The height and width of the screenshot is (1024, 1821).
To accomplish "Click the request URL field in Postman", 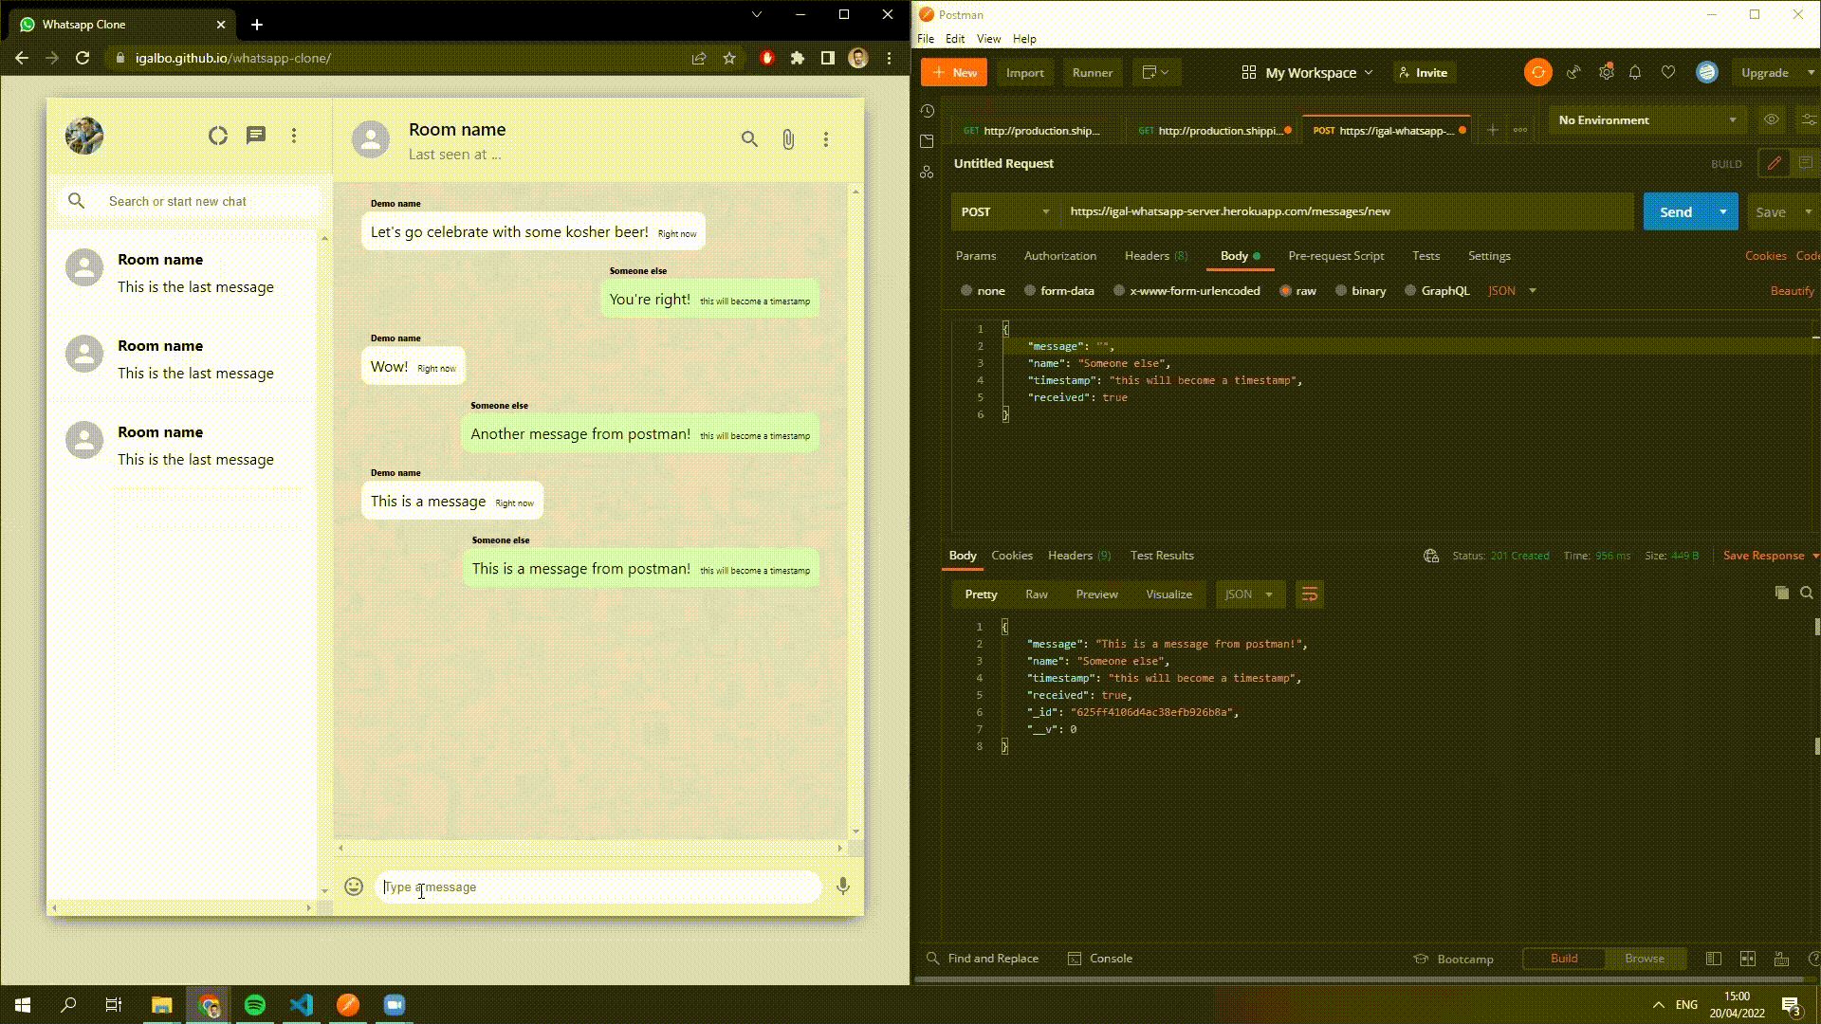I will (1347, 211).
